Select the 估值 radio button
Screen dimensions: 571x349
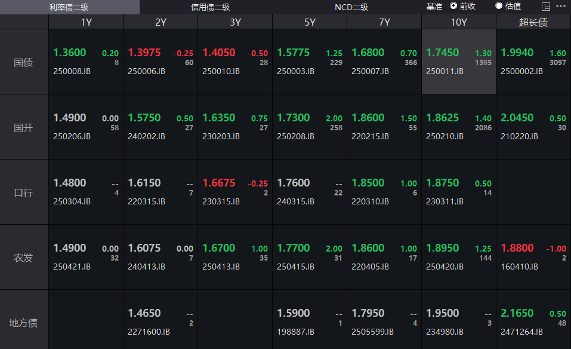coord(499,6)
